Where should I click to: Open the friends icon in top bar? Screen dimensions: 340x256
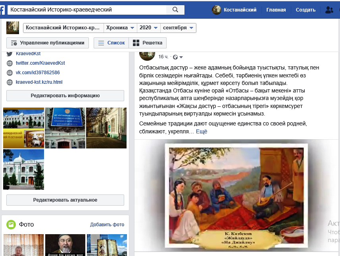329,10
